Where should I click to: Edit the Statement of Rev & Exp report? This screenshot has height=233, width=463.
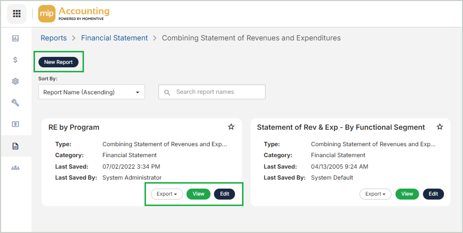(433, 194)
